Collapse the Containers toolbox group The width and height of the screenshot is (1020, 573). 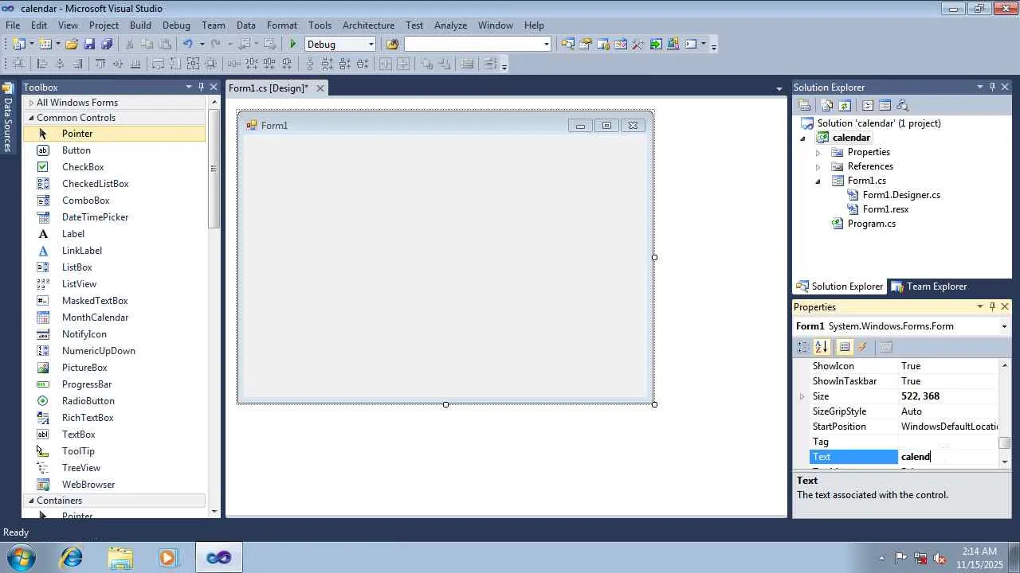[31, 501]
